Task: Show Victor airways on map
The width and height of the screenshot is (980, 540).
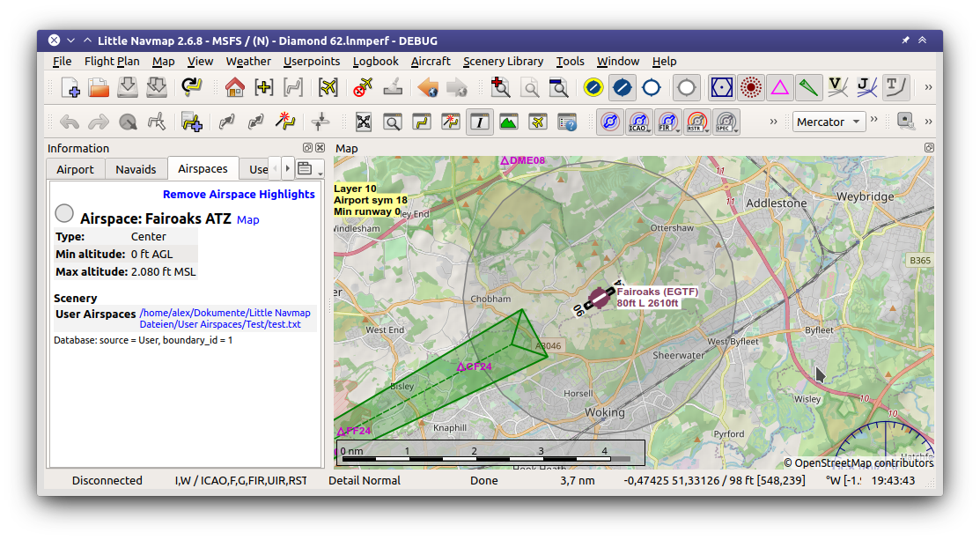Action: coord(836,87)
